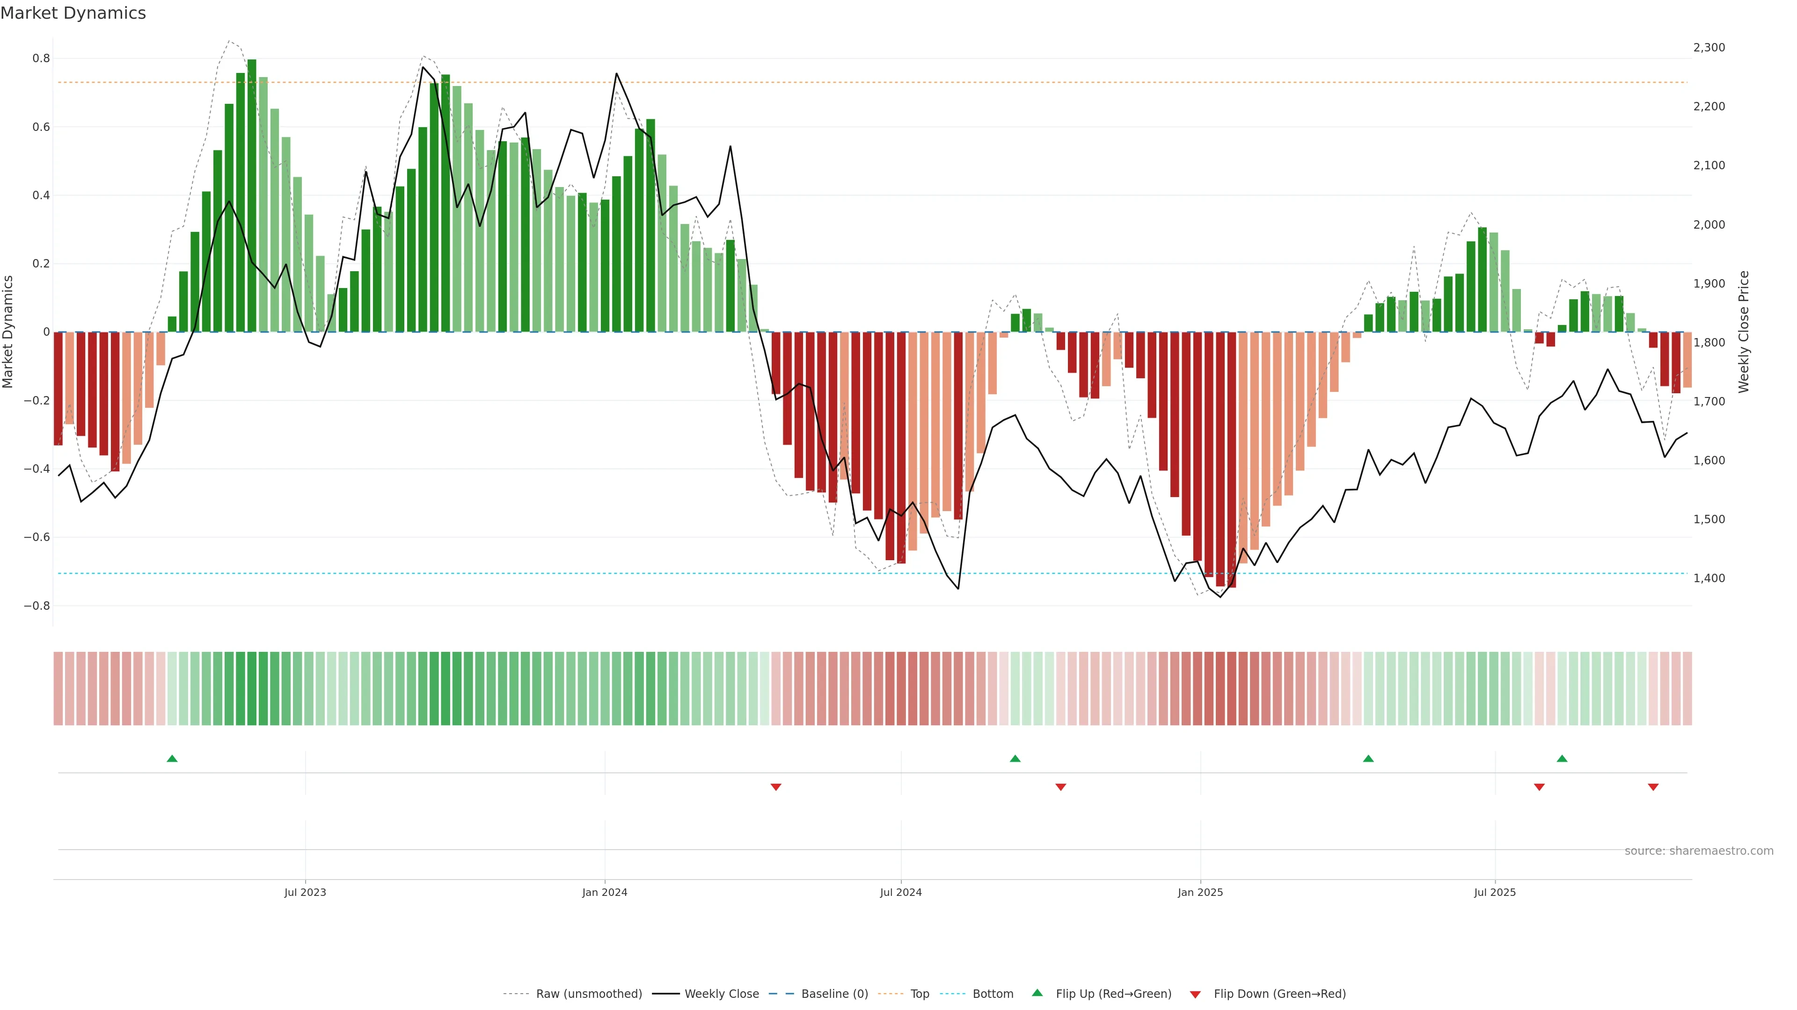Click the first red flip-down triangle marker
The width and height of the screenshot is (1797, 1010).
pos(776,787)
